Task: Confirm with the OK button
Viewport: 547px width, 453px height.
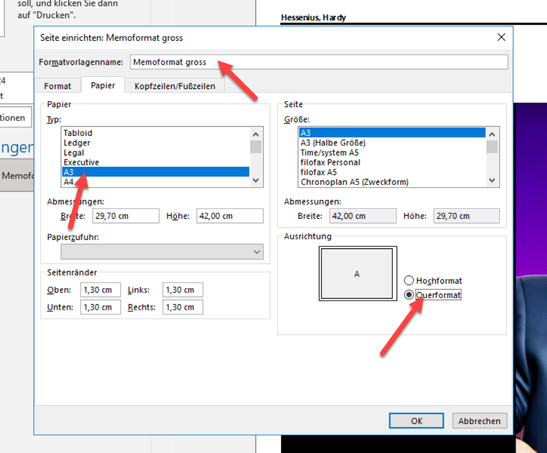Action: [417, 421]
